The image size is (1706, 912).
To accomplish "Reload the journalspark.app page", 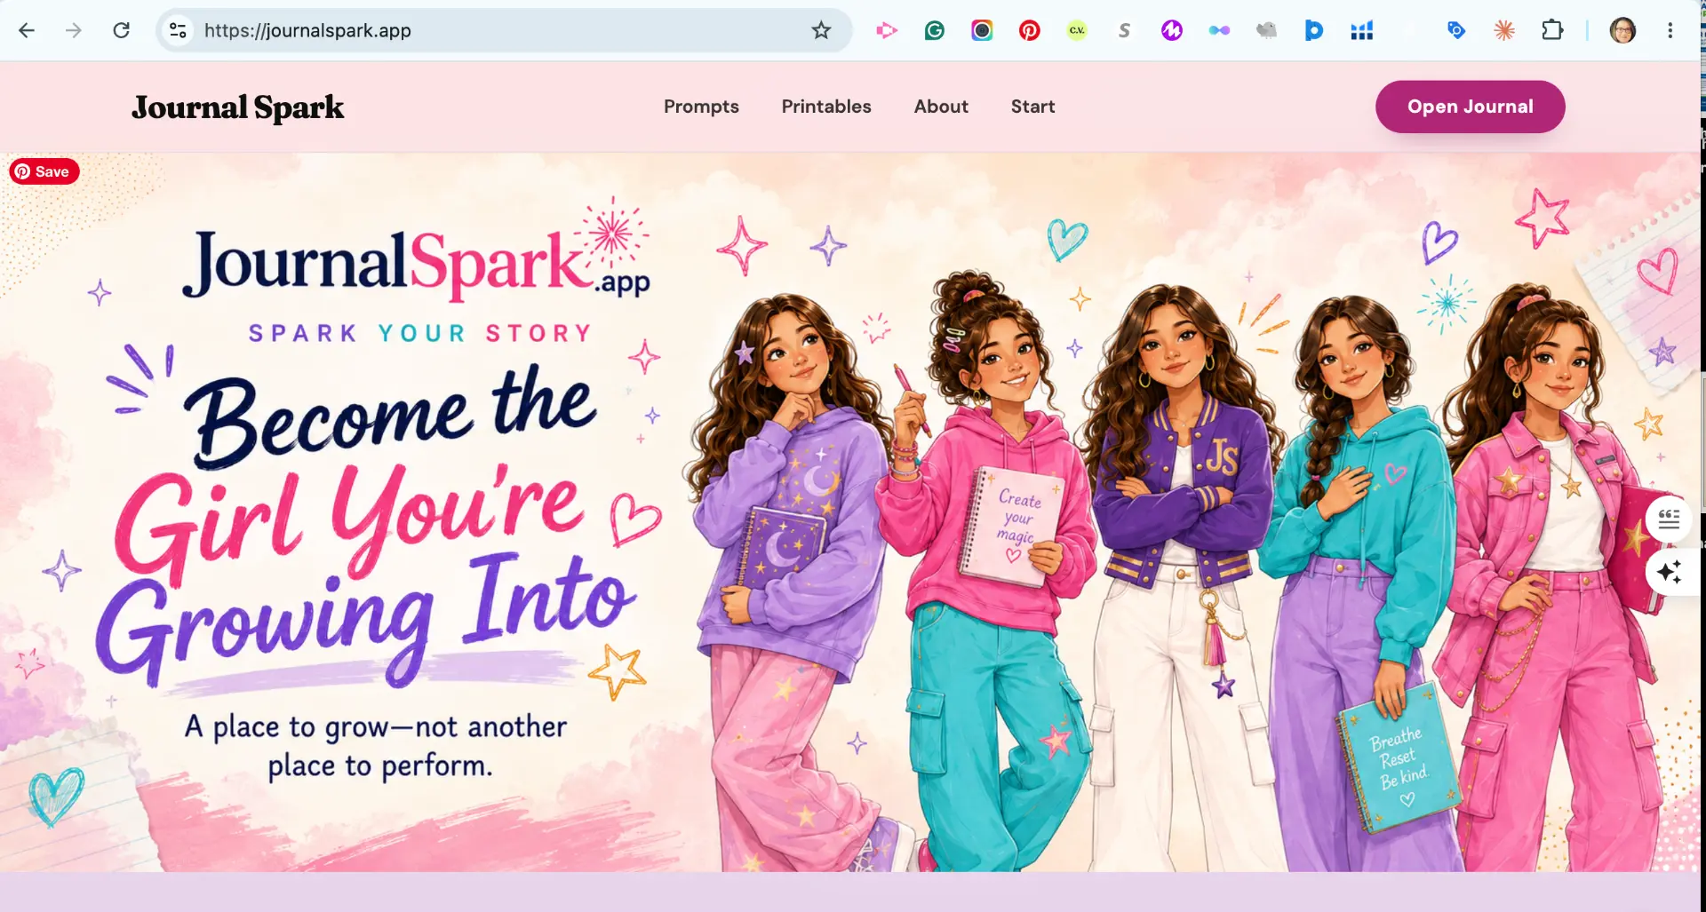I will (x=122, y=30).
